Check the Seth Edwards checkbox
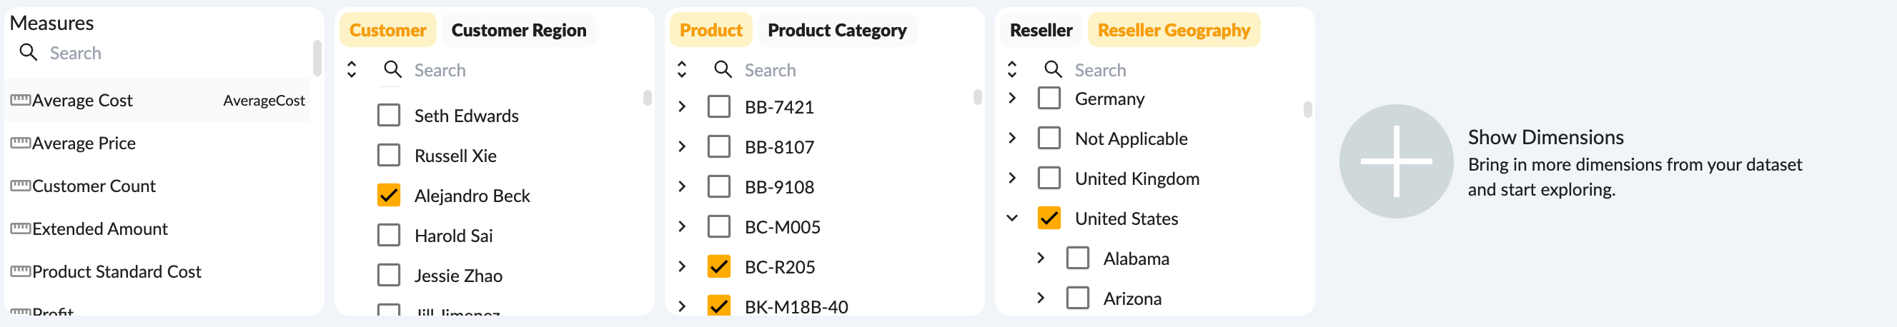Screen dimensions: 1897x327 pos(388,116)
